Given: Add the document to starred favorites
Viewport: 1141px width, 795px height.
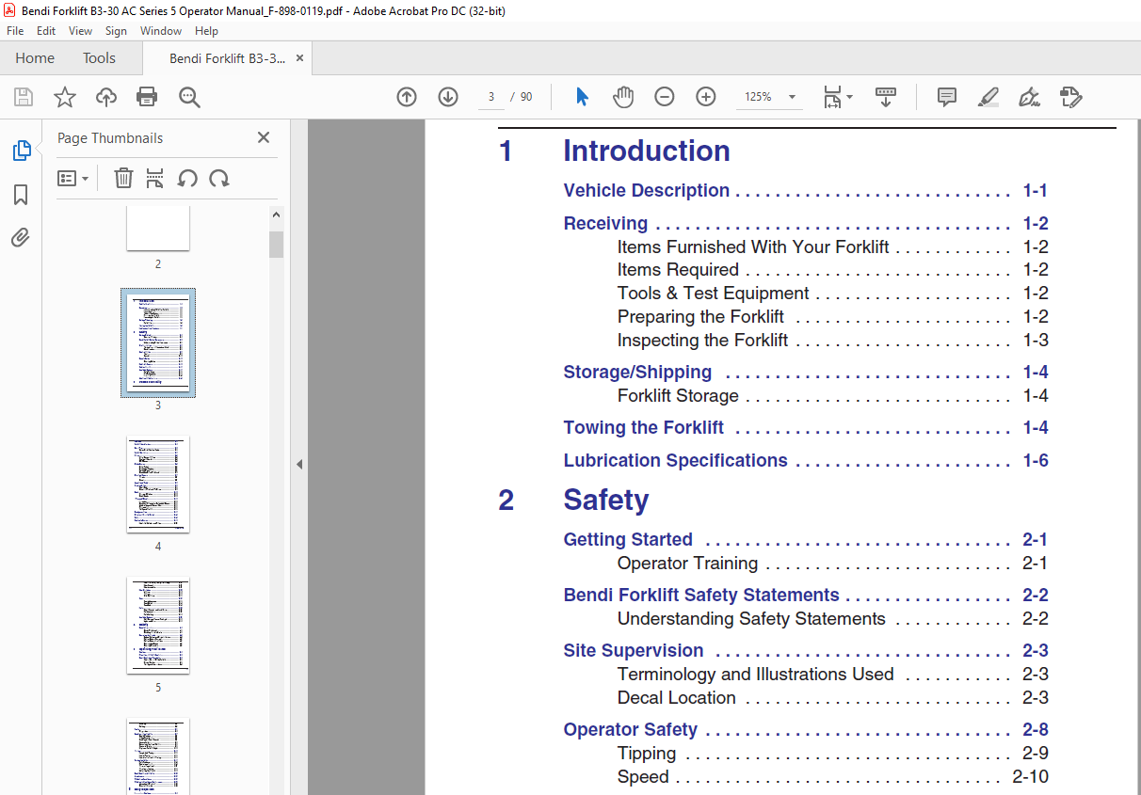Looking at the screenshot, I should pos(65,97).
